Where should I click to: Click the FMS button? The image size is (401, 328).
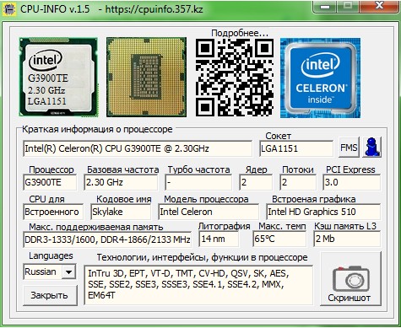pos(349,147)
